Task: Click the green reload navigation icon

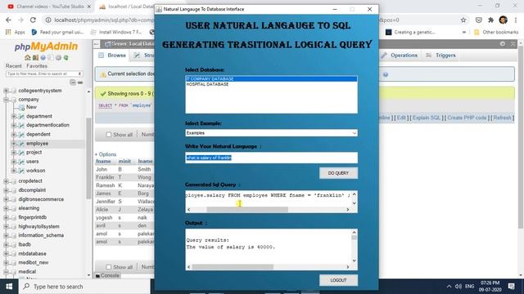Action: point(65,58)
